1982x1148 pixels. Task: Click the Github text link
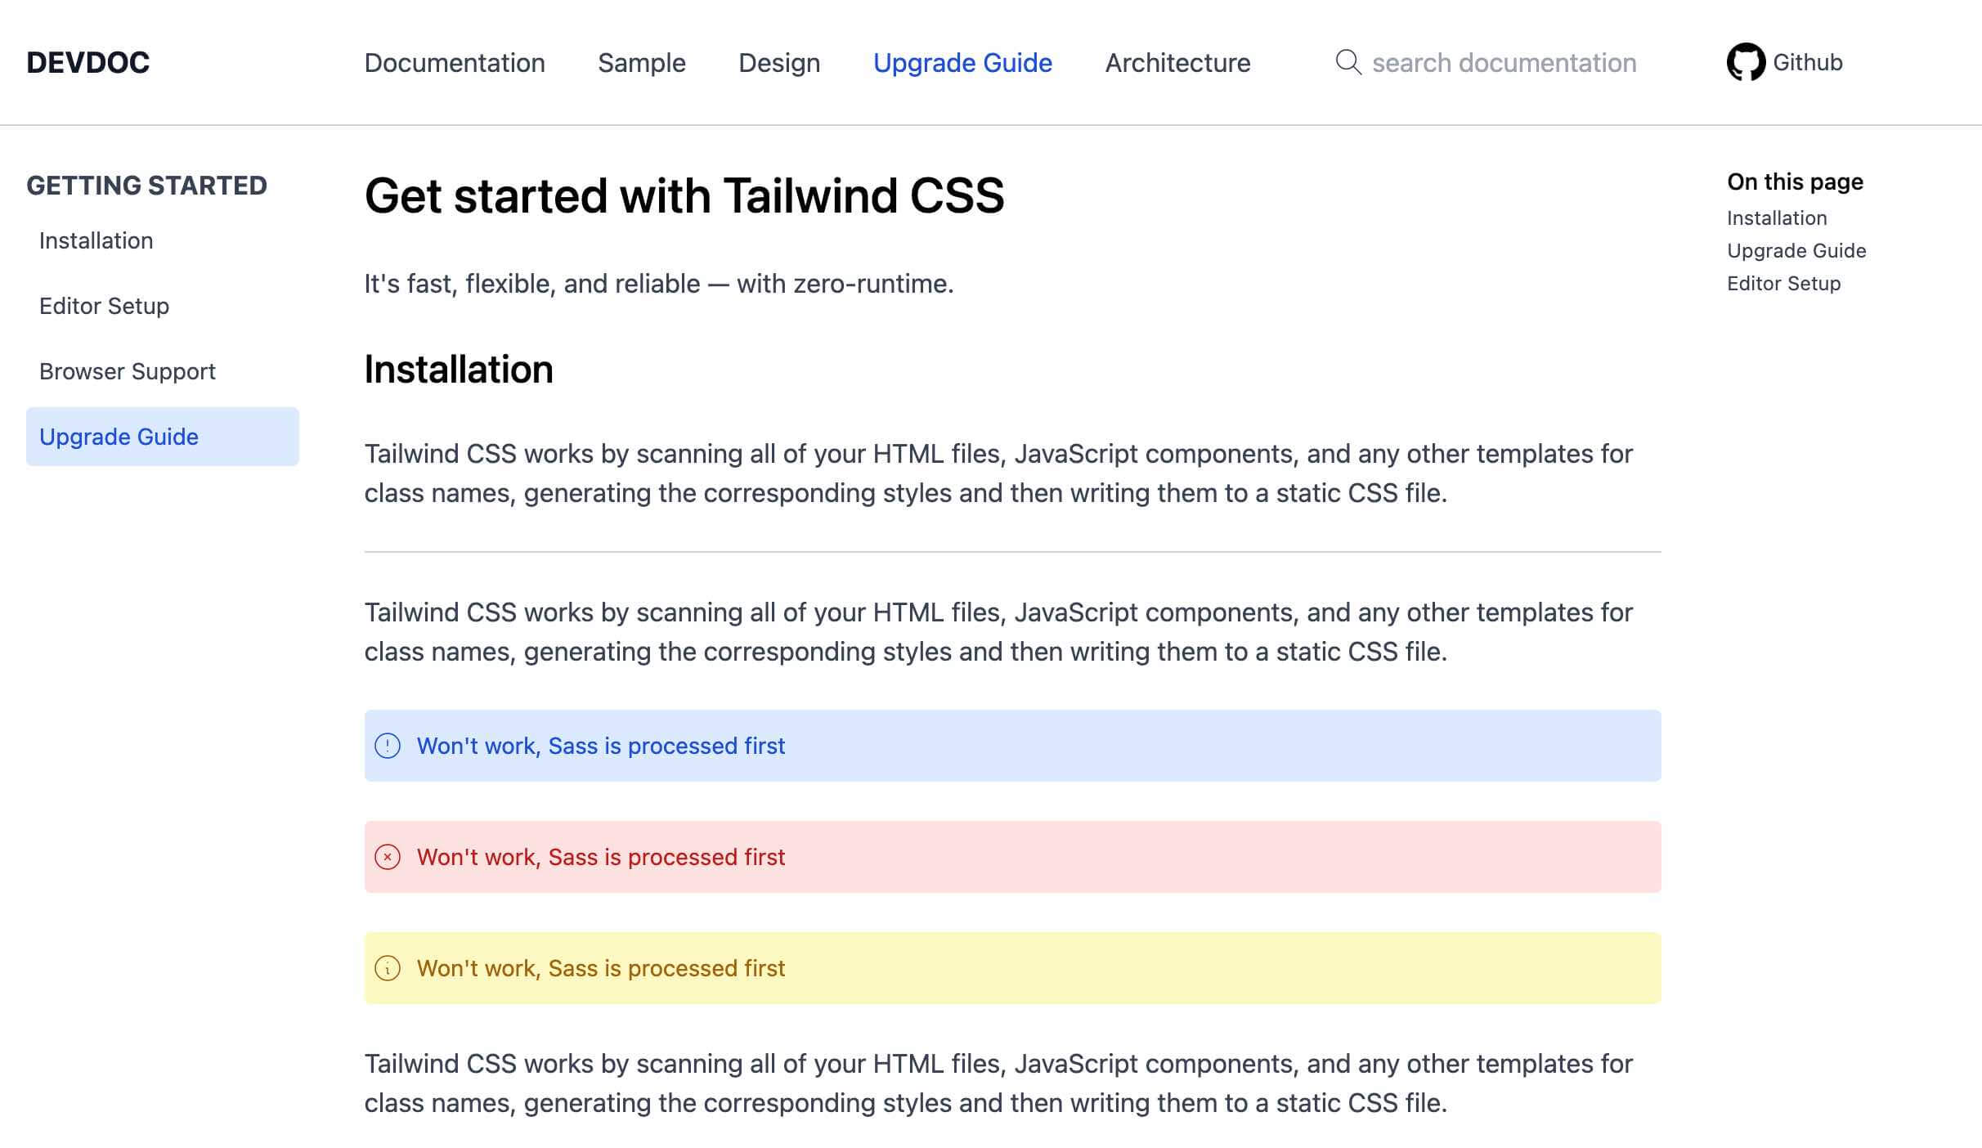point(1808,63)
